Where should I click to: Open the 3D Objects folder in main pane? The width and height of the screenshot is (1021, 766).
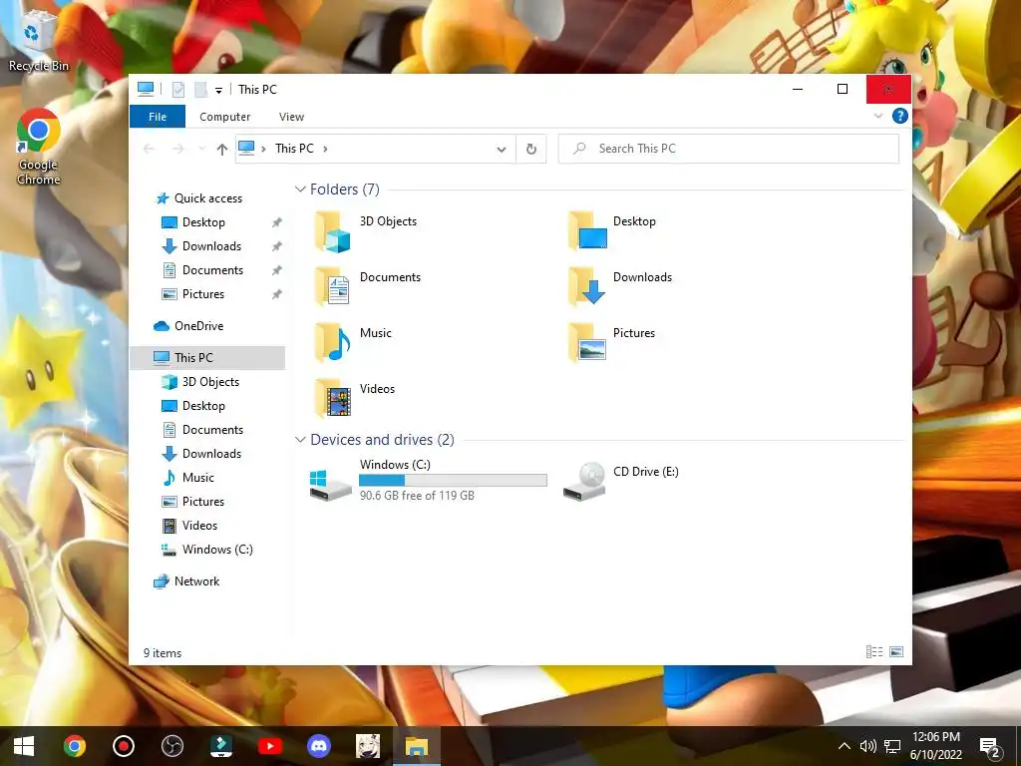[365, 231]
